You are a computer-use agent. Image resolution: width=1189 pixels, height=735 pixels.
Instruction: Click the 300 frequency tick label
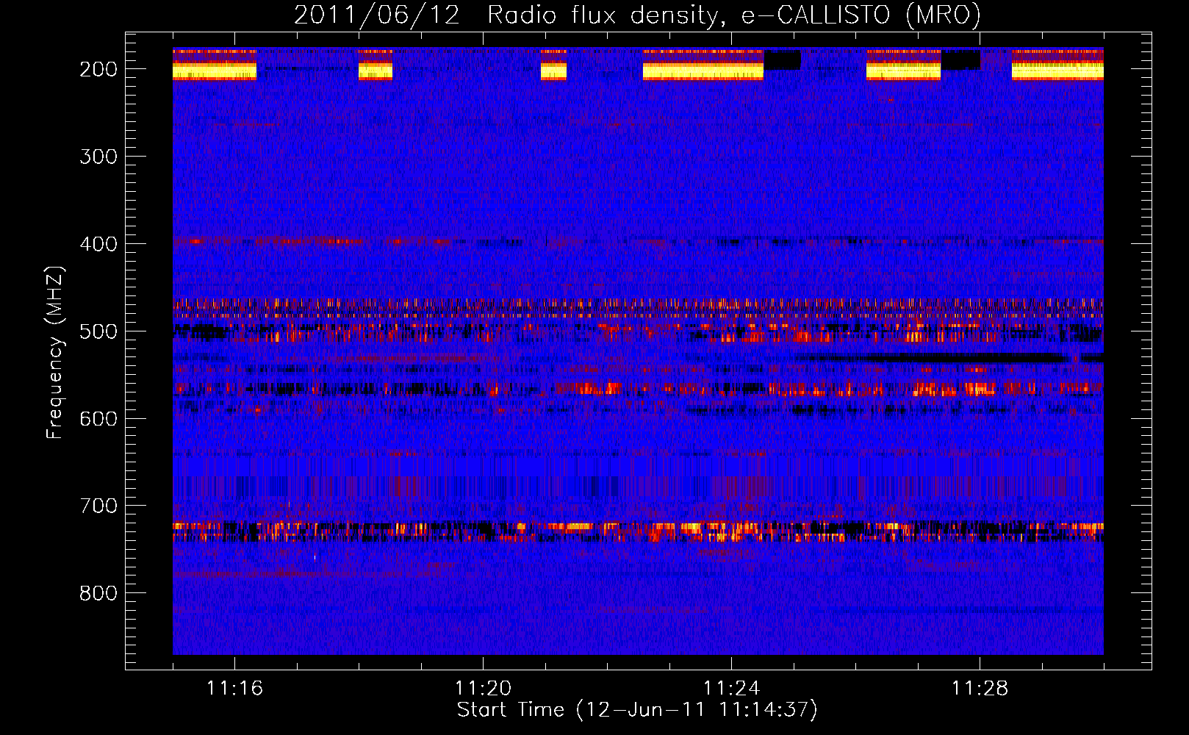98,157
